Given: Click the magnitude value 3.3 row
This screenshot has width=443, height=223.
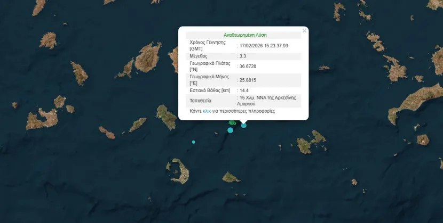Looking at the screenshot, I should coord(243,56).
